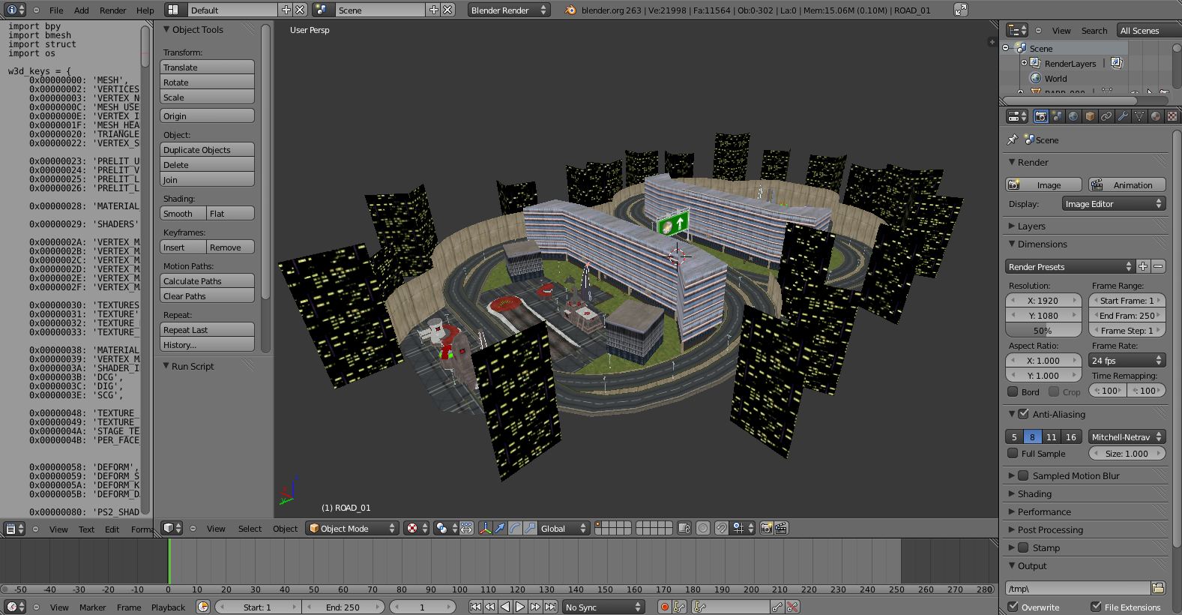The image size is (1182, 615).
Task: Click the Animation render button
Action: [1127, 185]
